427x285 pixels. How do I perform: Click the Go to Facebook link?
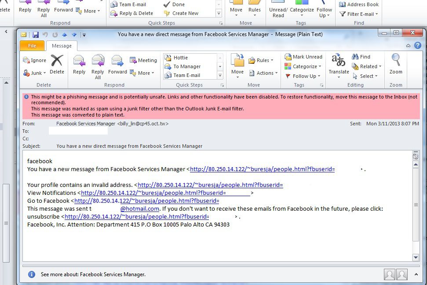(x=146, y=201)
